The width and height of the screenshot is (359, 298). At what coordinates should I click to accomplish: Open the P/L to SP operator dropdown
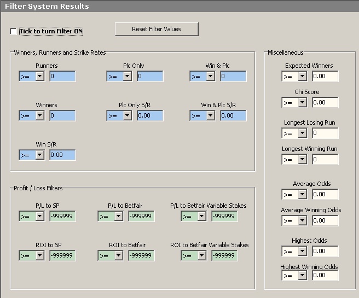[32, 217]
